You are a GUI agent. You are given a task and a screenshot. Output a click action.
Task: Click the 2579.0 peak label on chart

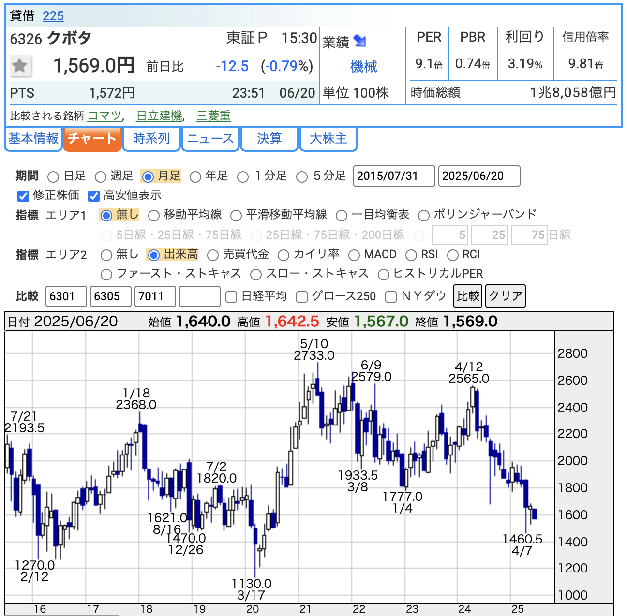point(372,377)
